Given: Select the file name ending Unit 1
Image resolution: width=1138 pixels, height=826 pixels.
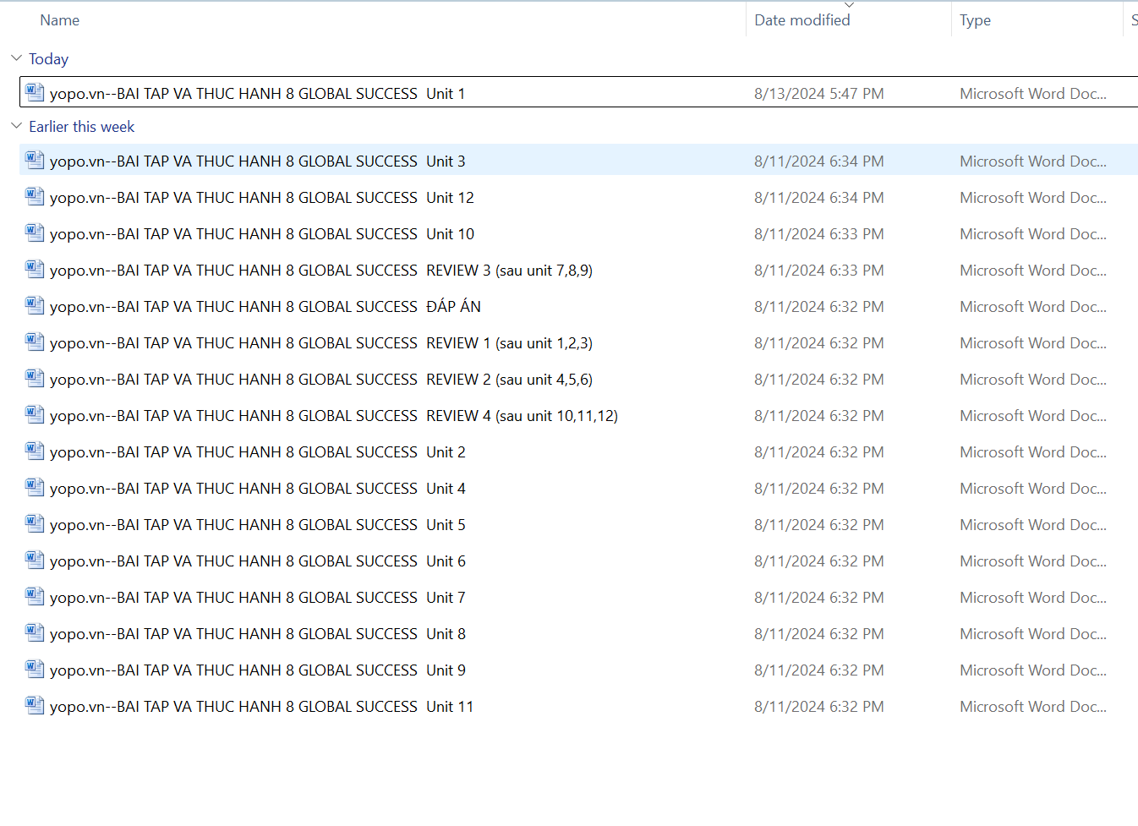Looking at the screenshot, I should [257, 94].
